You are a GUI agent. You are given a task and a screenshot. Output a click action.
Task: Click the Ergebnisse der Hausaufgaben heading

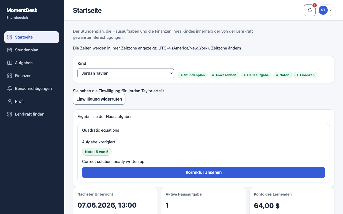click(x=105, y=117)
